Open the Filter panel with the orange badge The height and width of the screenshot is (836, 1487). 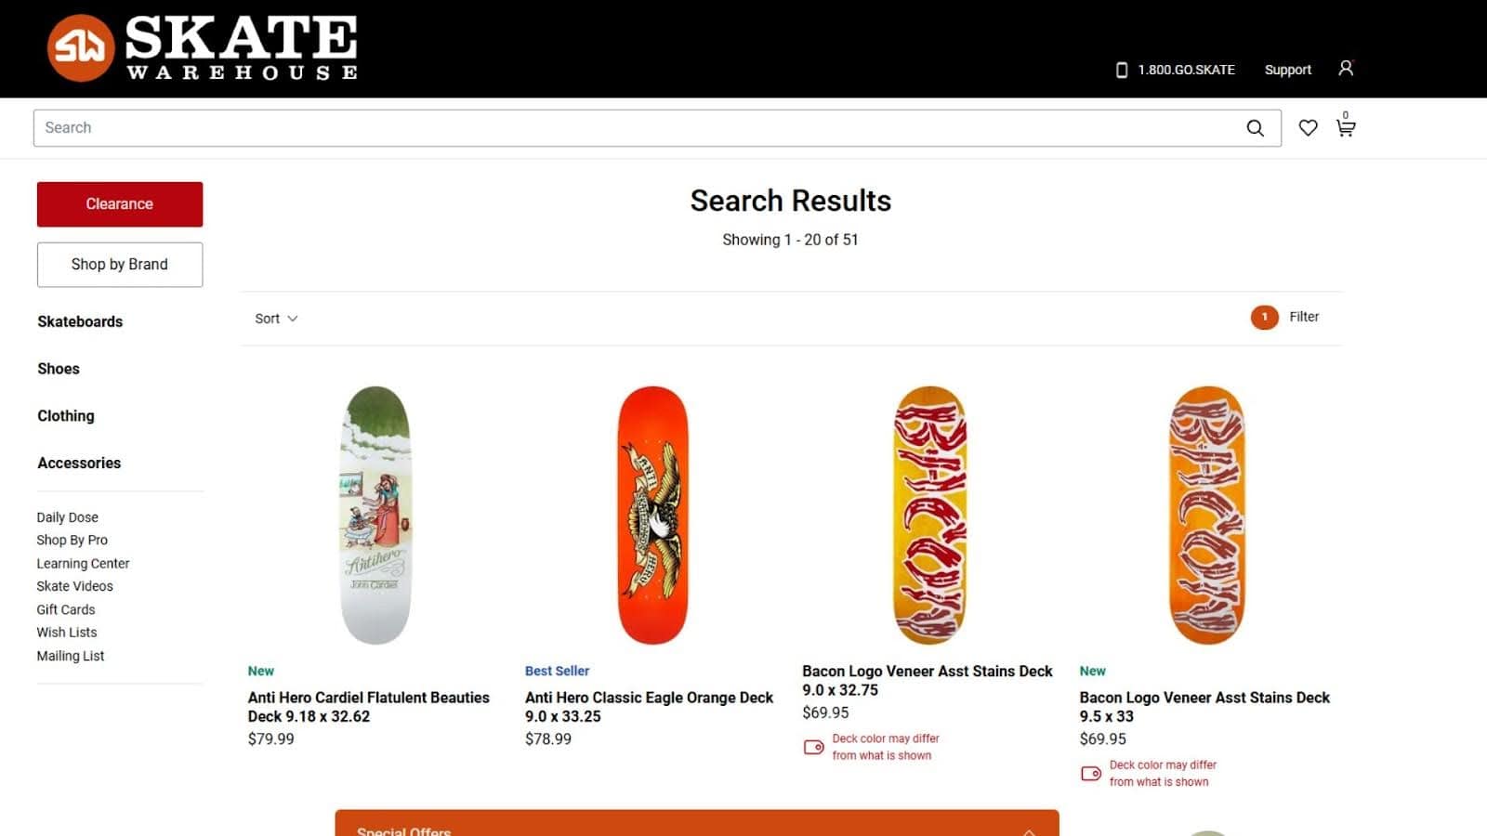click(x=1286, y=317)
